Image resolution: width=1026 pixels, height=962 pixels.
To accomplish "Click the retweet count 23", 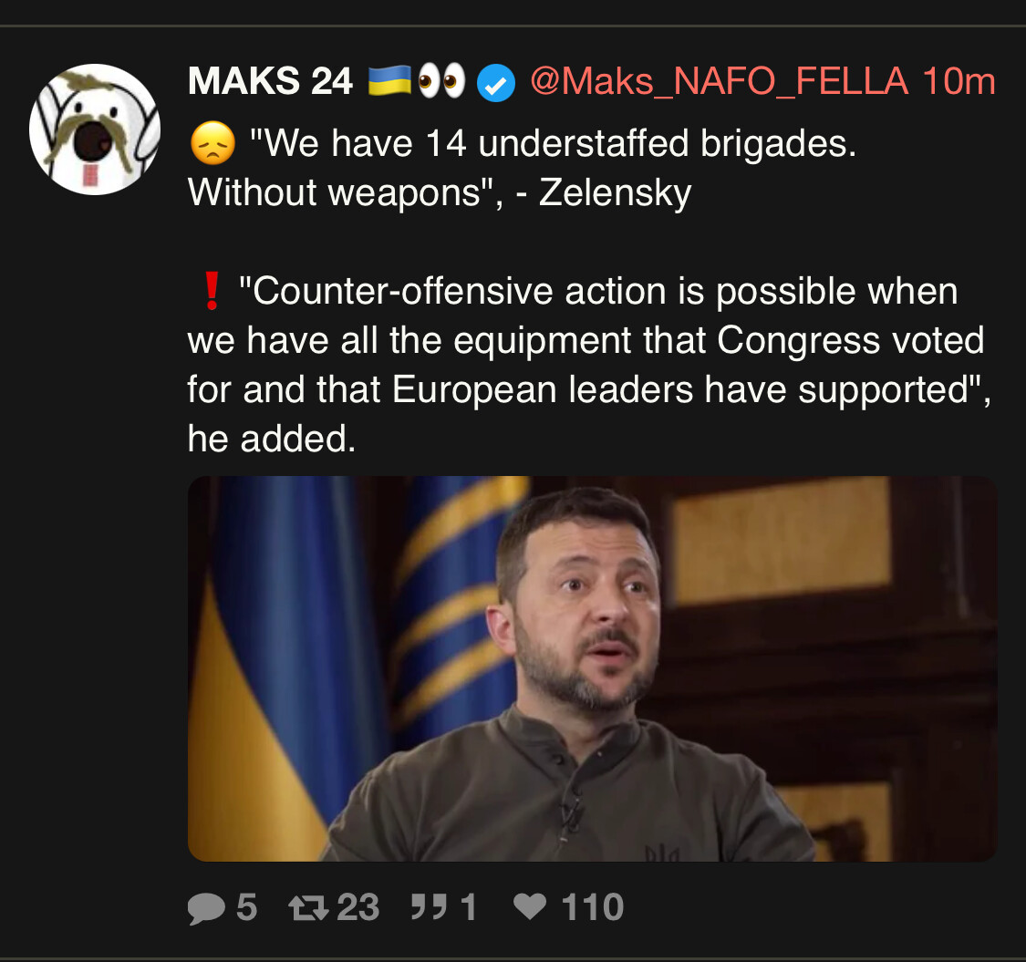I will 358,907.
